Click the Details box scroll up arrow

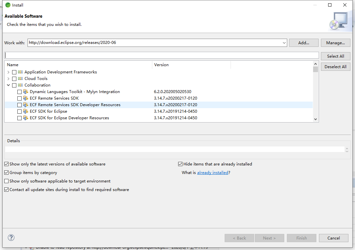tap(347, 148)
